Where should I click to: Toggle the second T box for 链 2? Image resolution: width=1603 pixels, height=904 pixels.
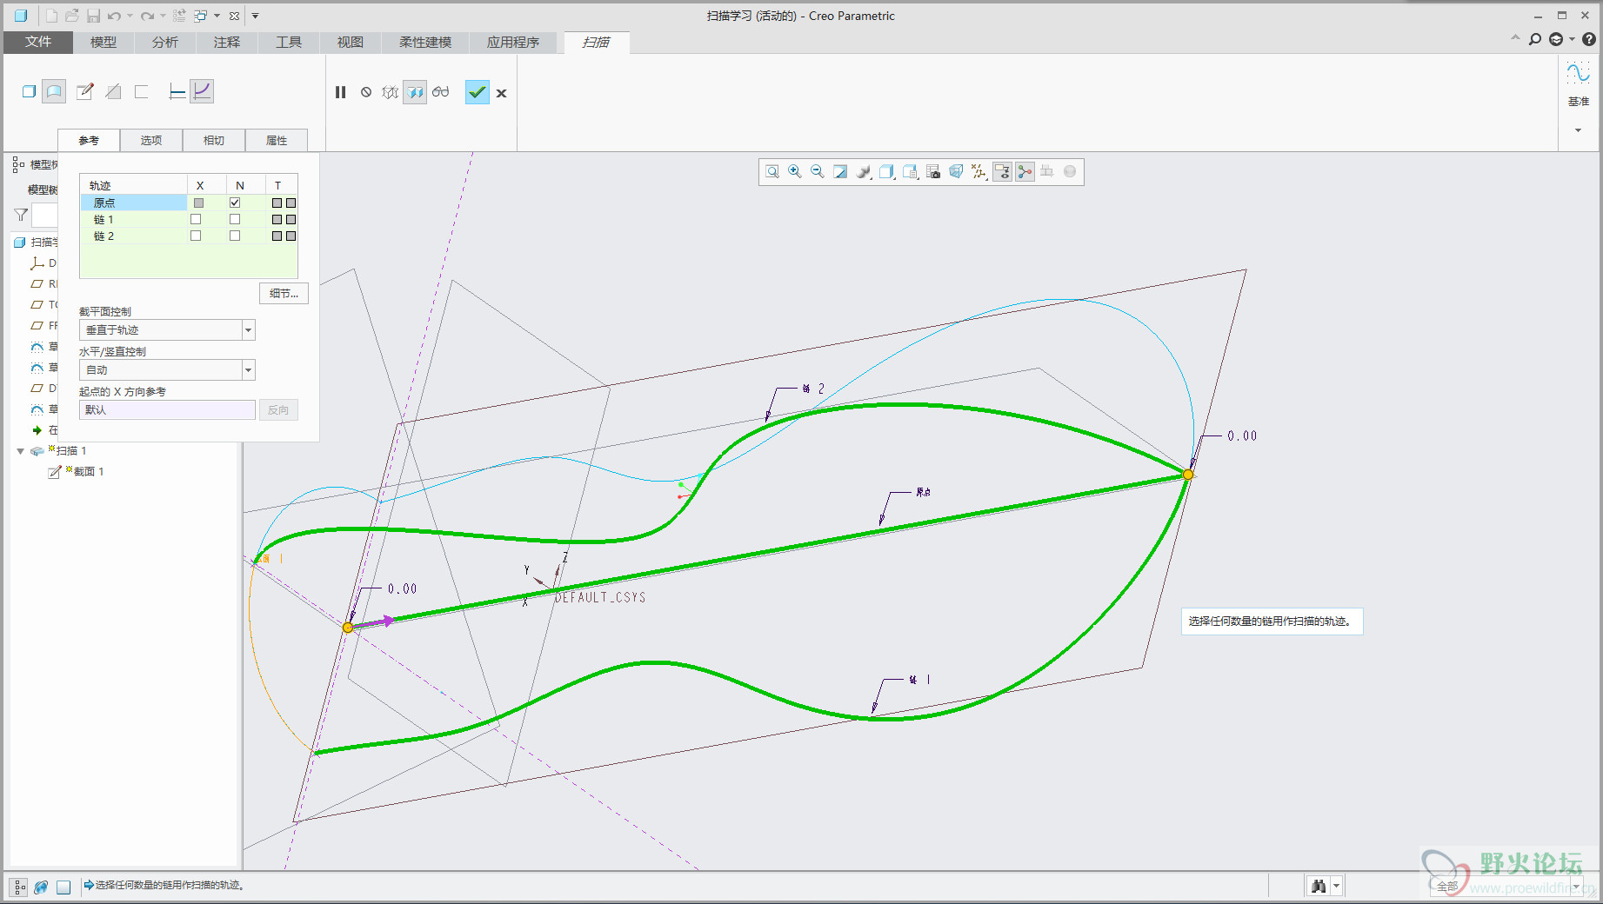click(x=291, y=236)
